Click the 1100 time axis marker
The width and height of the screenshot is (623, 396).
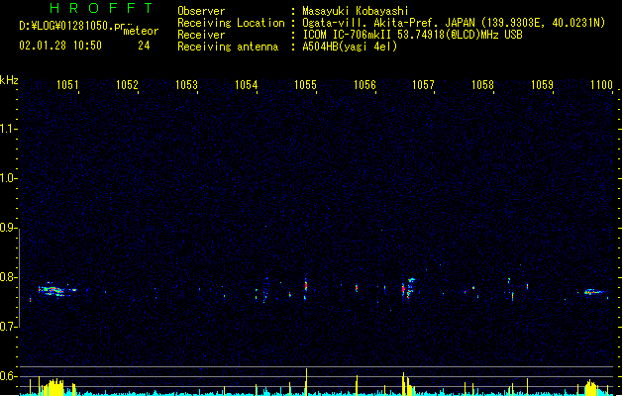601,84
